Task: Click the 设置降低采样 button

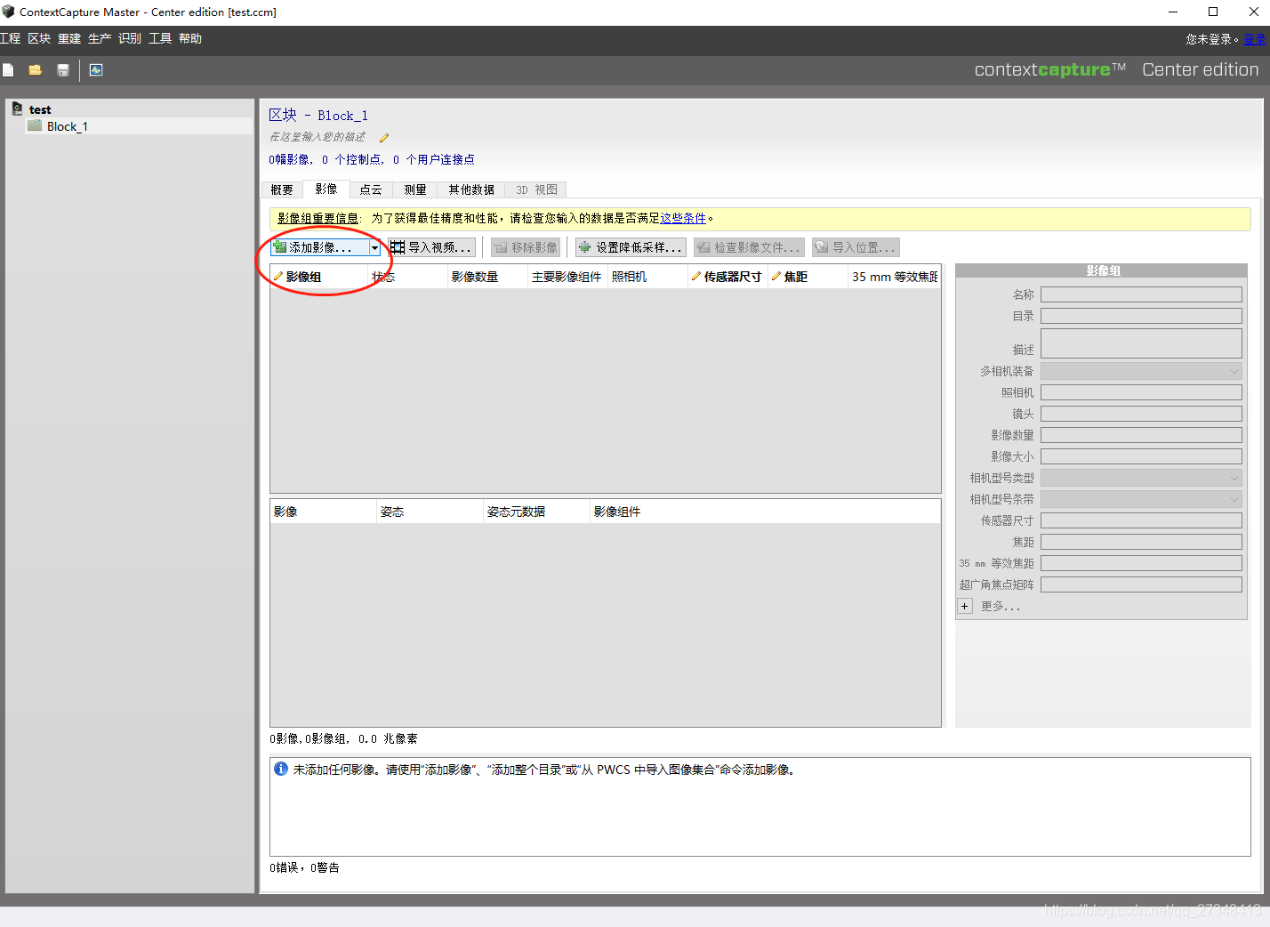Action: pyautogui.click(x=631, y=247)
